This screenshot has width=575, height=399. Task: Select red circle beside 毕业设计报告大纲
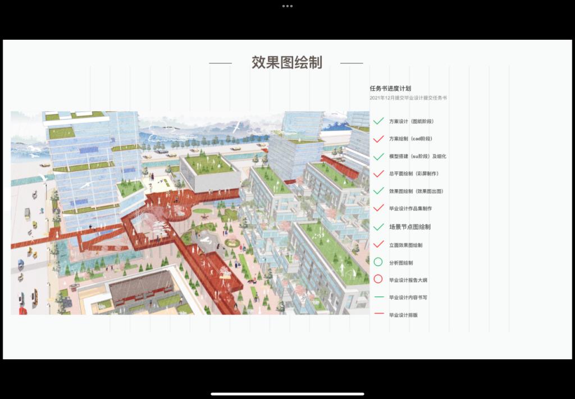pyautogui.click(x=378, y=279)
